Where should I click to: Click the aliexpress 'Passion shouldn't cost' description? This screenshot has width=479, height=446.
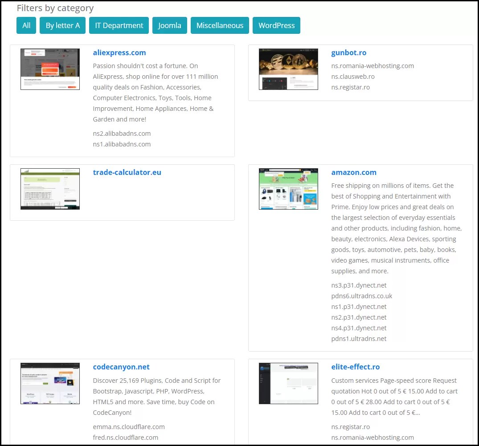coord(156,93)
